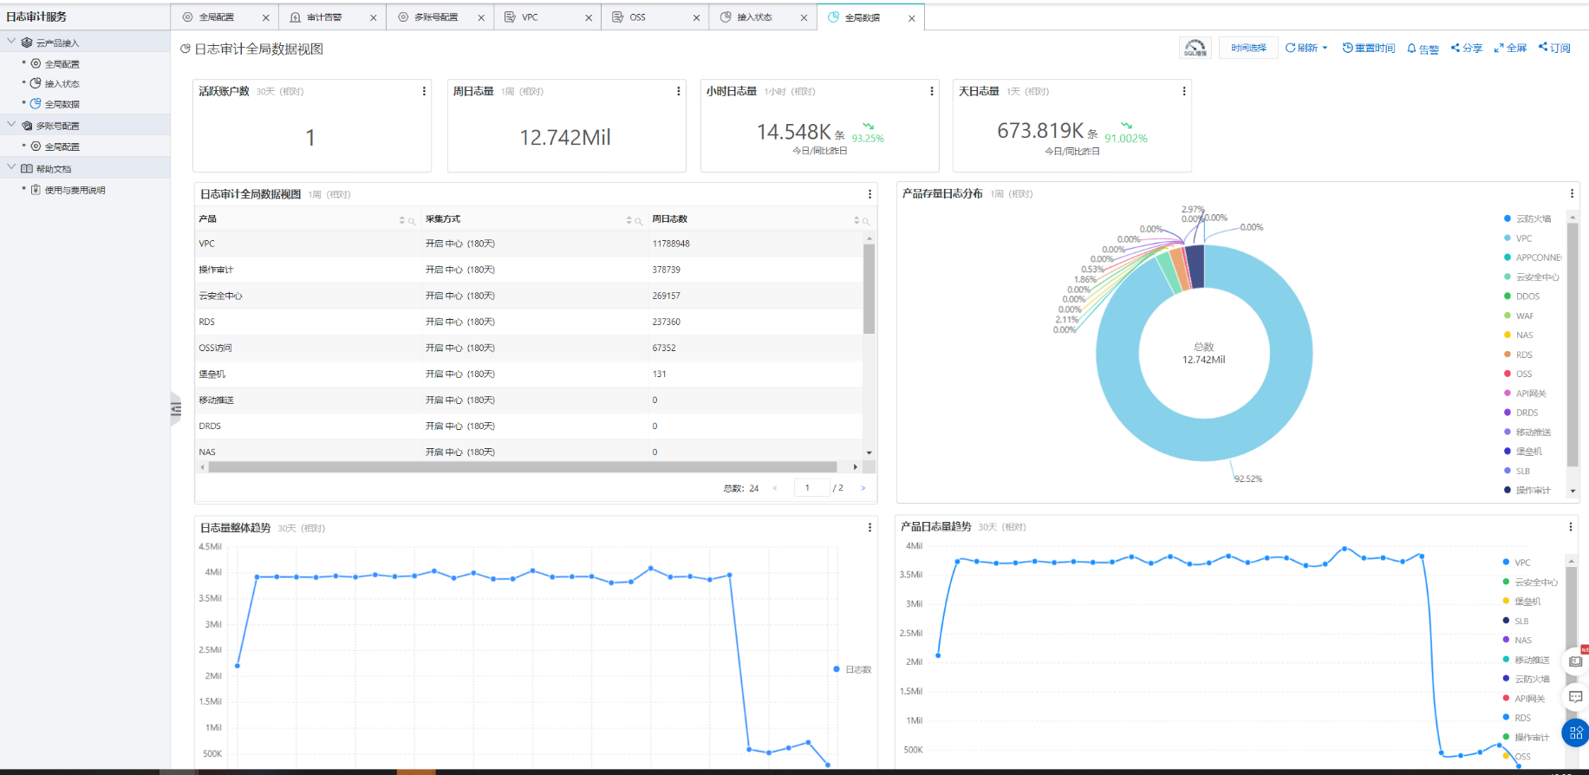This screenshot has width=1589, height=775.
Task: Close the 审计告警 tab
Action: click(374, 18)
